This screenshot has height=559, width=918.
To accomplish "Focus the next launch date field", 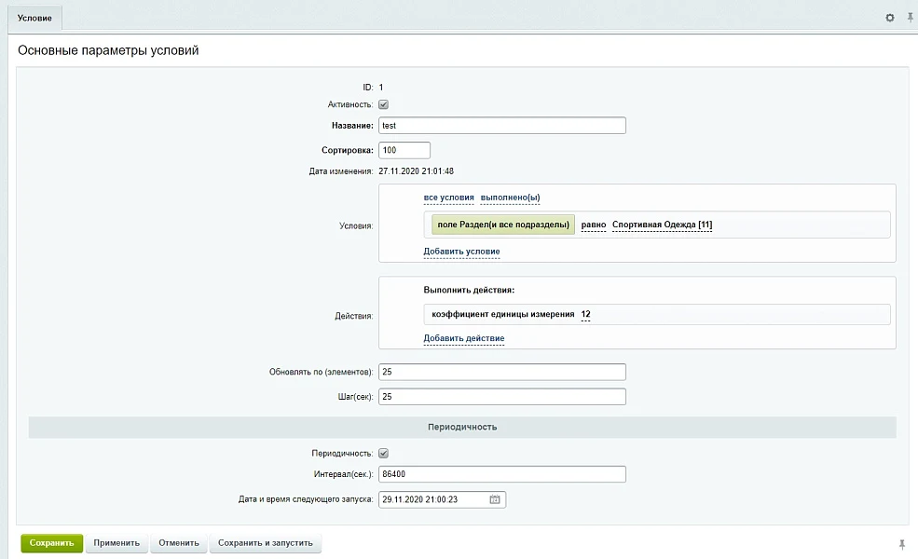I will (x=442, y=499).
